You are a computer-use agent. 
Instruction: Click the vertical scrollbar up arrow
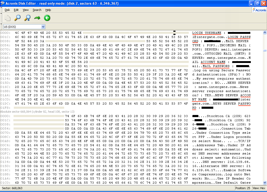[x=265, y=33]
